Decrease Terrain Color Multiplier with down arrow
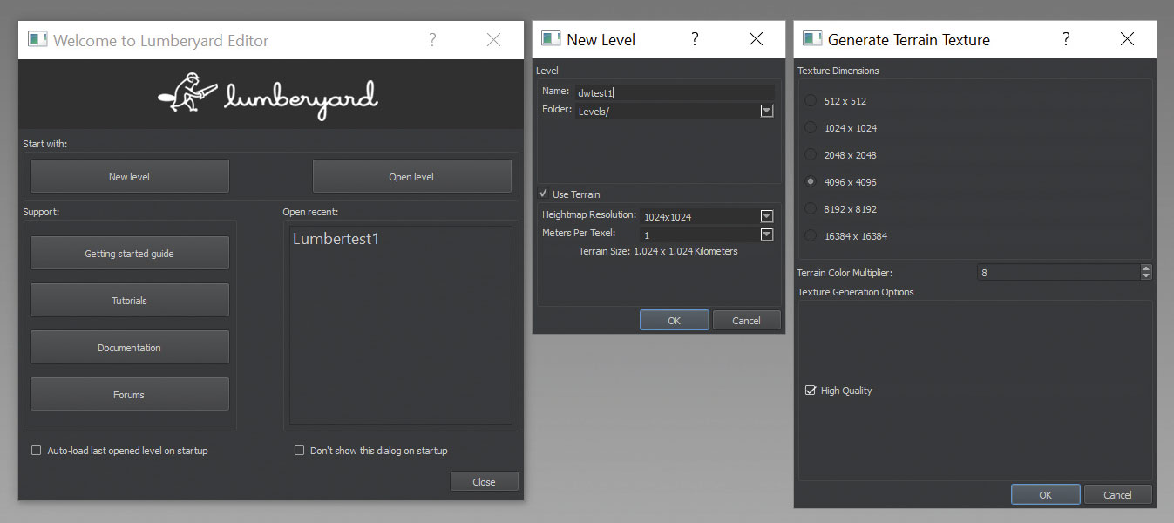Screen dimensions: 1174x523 click(1146, 276)
